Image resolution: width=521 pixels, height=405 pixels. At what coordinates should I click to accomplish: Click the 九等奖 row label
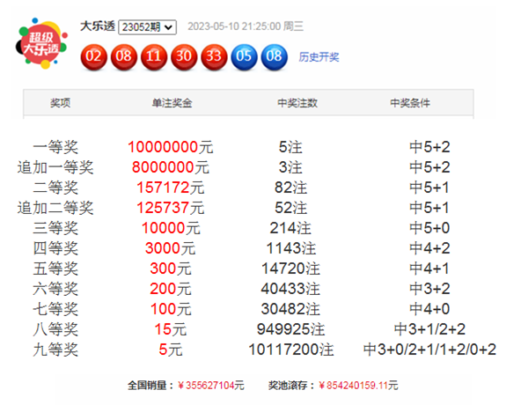55,350
